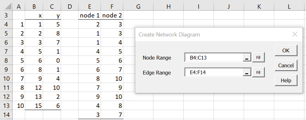Click the 'node 2' header cell
Screen dimensions: 306x120
click(x=112, y=15)
